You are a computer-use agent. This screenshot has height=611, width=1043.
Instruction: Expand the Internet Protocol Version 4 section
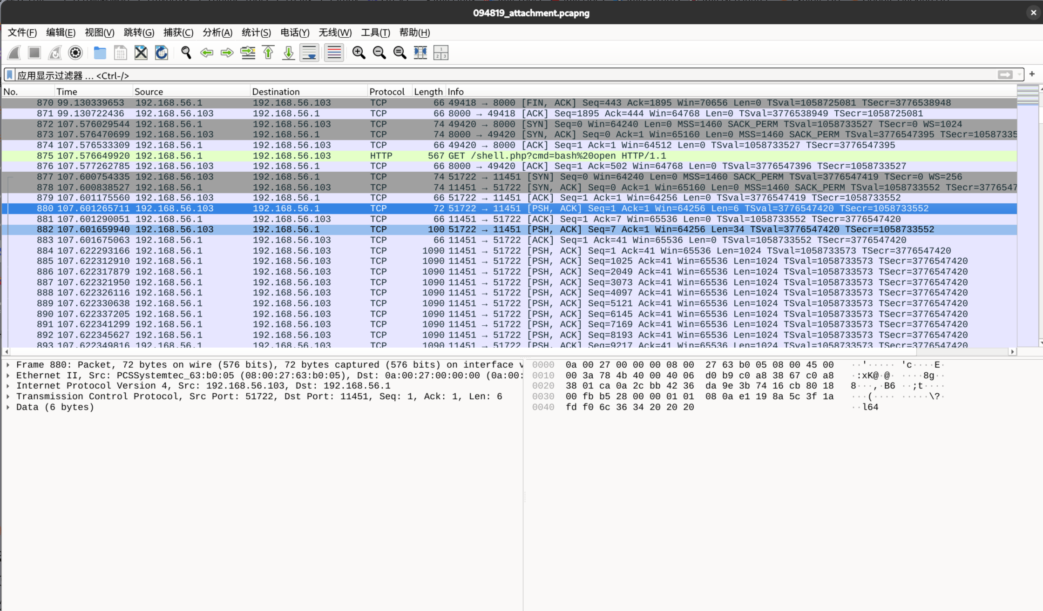tap(7, 386)
